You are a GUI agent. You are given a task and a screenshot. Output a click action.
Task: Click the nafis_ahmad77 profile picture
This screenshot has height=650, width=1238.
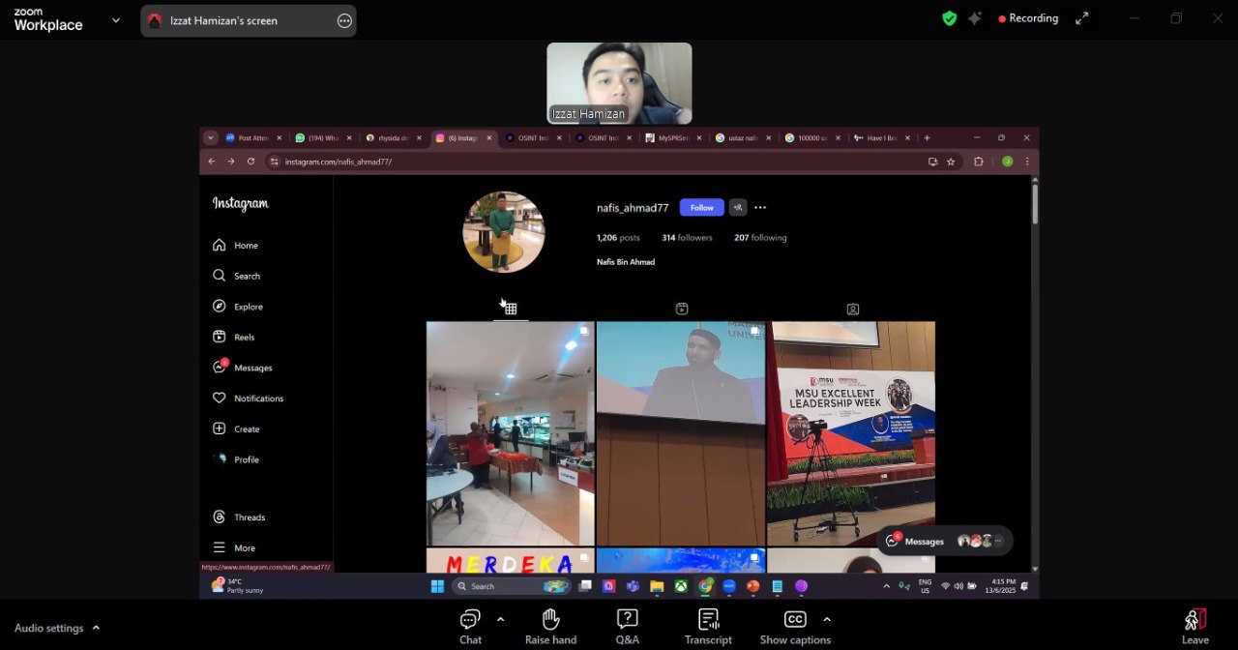[x=504, y=232]
